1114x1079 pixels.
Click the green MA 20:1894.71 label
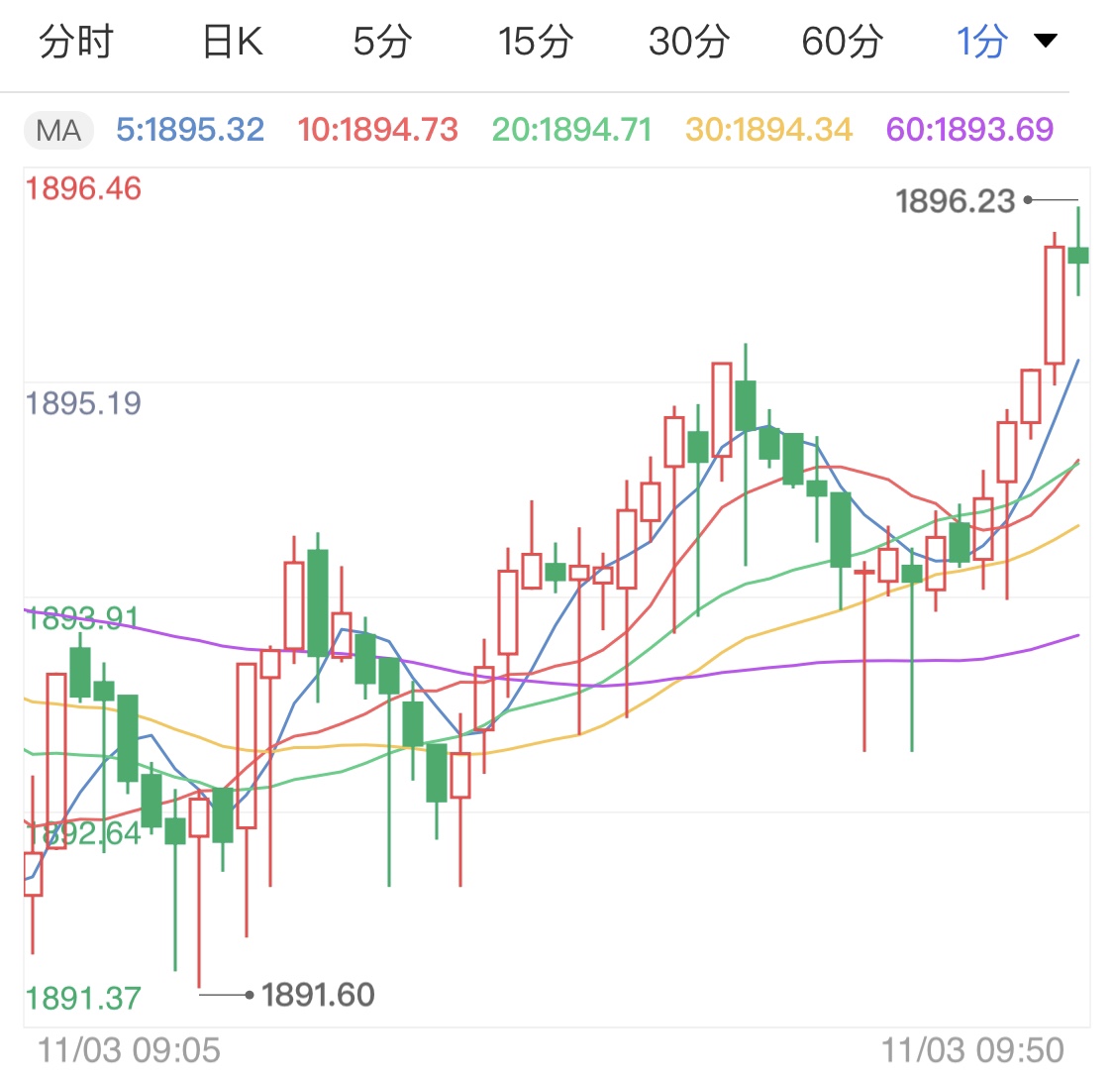[571, 130]
